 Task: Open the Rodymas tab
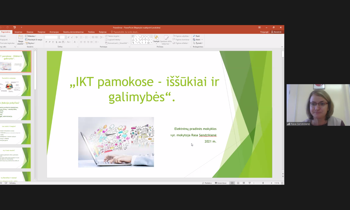(103, 32)
